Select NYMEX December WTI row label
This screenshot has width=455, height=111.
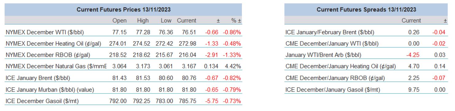tap(45, 32)
